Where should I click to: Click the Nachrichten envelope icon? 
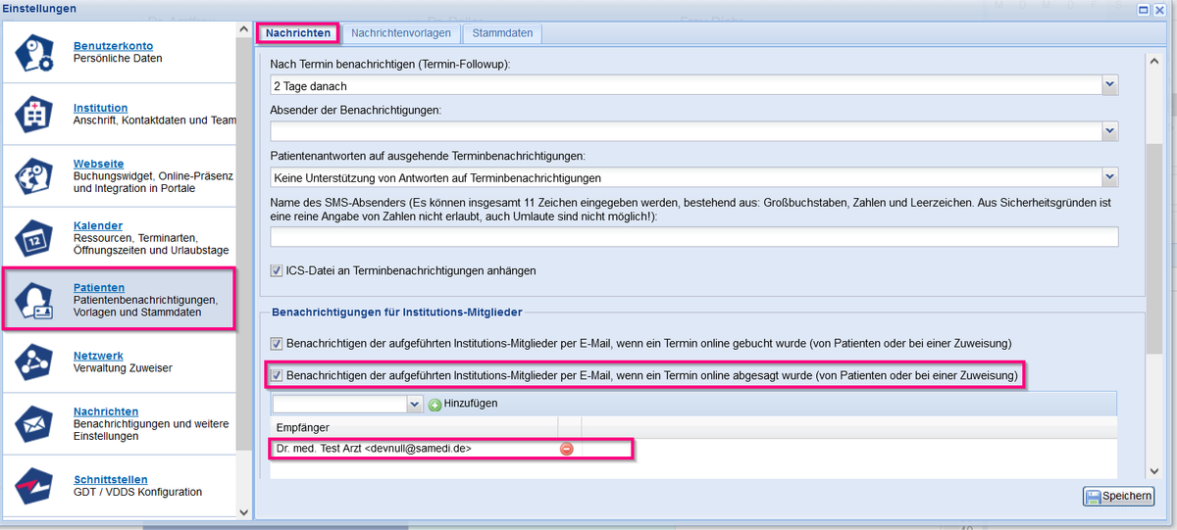click(x=35, y=423)
